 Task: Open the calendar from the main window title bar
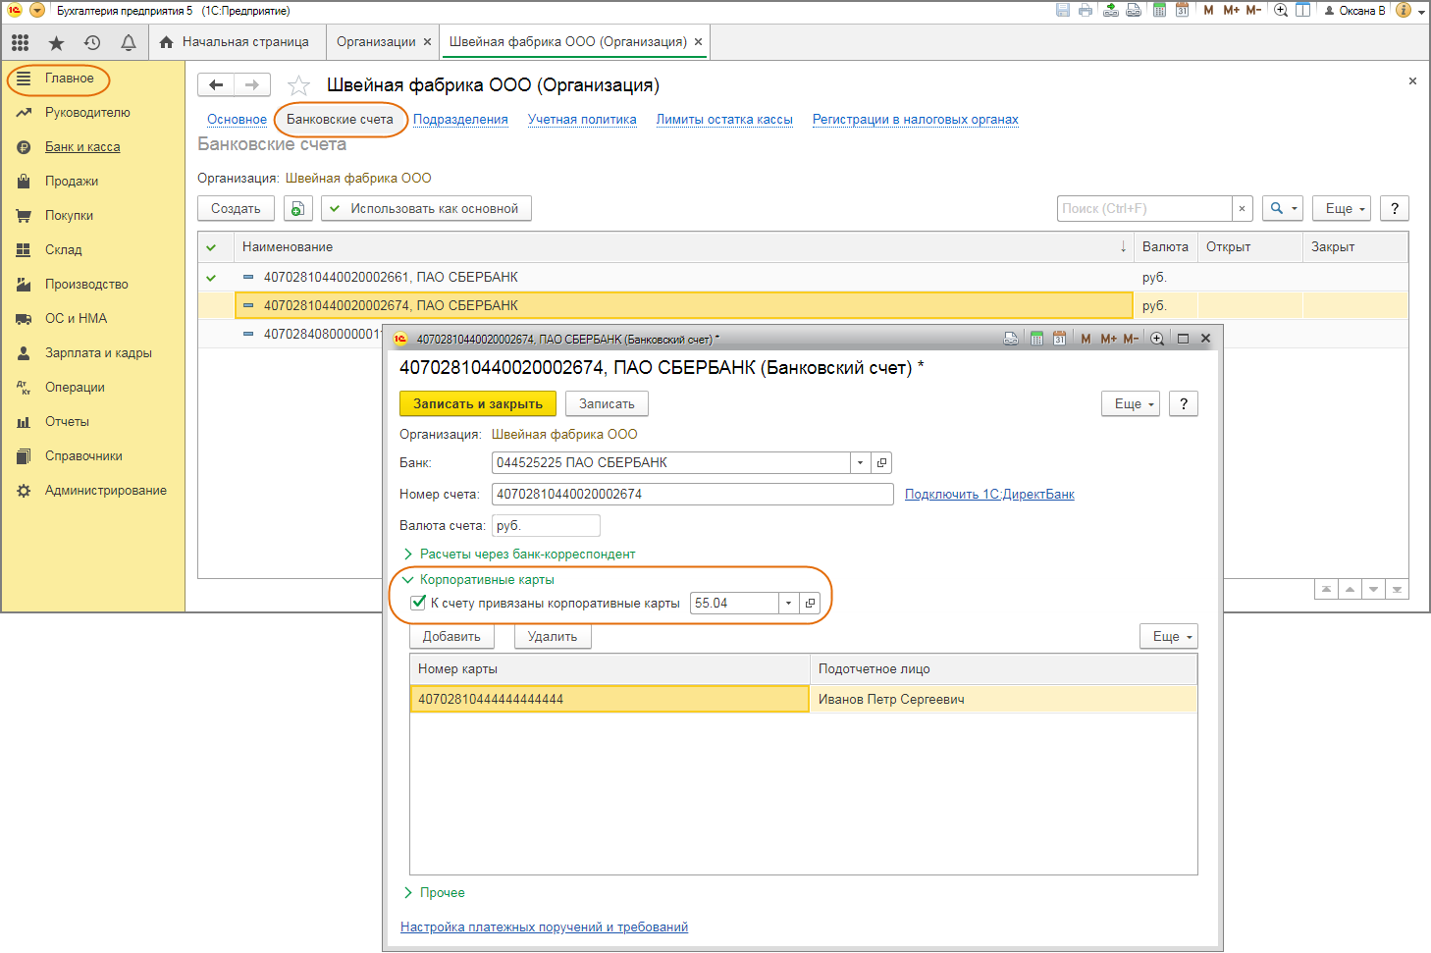1183,11
